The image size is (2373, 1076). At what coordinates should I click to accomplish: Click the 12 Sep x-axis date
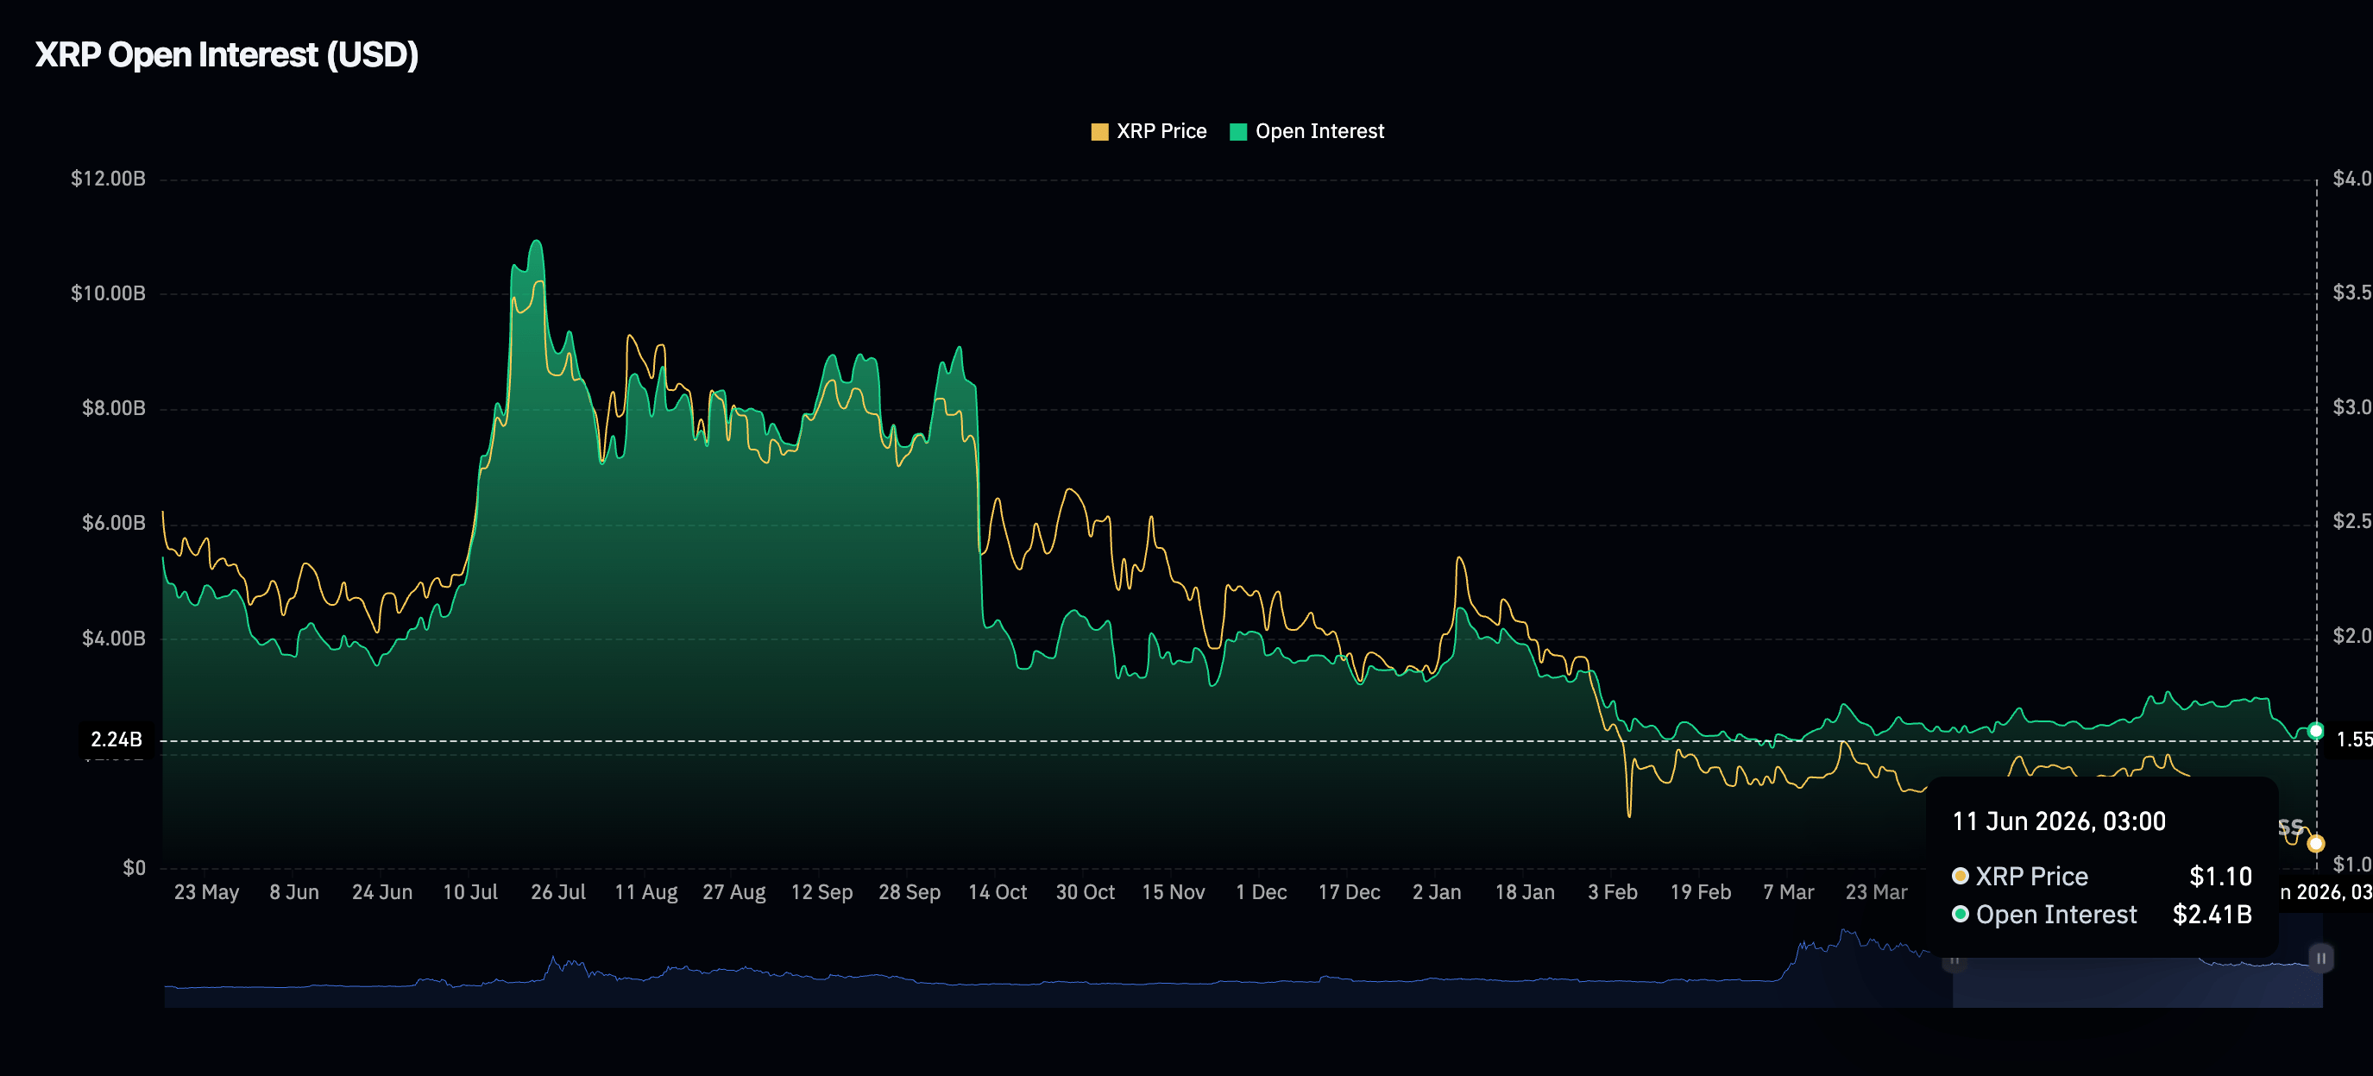821,891
